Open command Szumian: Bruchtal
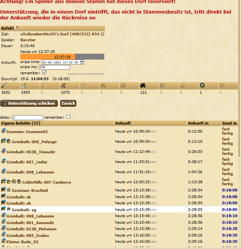This screenshot has width=242, height=249. (29, 190)
